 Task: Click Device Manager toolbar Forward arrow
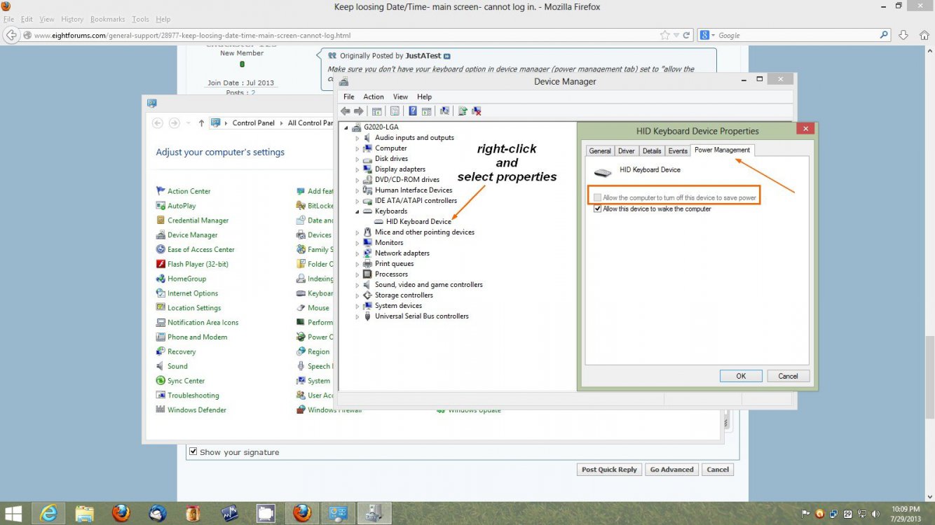pyautogui.click(x=359, y=111)
